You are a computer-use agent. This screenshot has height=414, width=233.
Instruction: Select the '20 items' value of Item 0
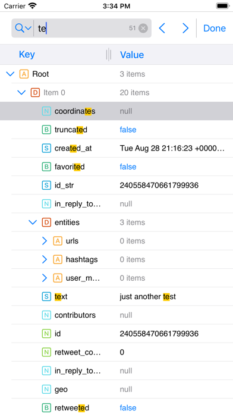pyautogui.click(x=134, y=92)
